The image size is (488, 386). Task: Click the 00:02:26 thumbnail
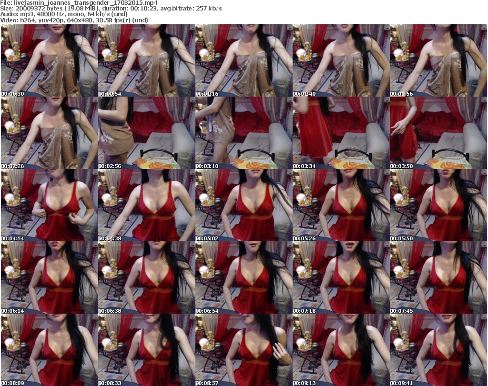[49, 133]
